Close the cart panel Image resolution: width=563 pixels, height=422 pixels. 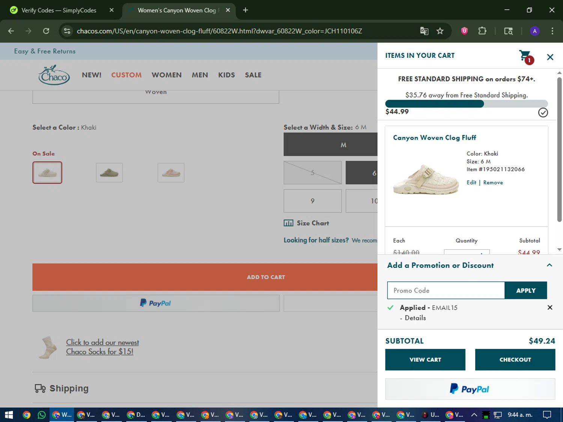(x=550, y=57)
